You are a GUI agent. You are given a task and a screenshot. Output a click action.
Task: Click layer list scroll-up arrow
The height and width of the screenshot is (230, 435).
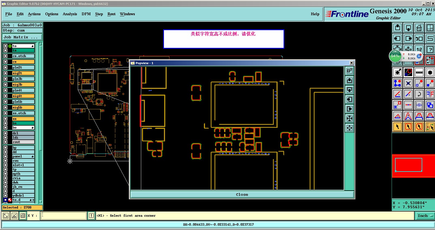click(41, 44)
